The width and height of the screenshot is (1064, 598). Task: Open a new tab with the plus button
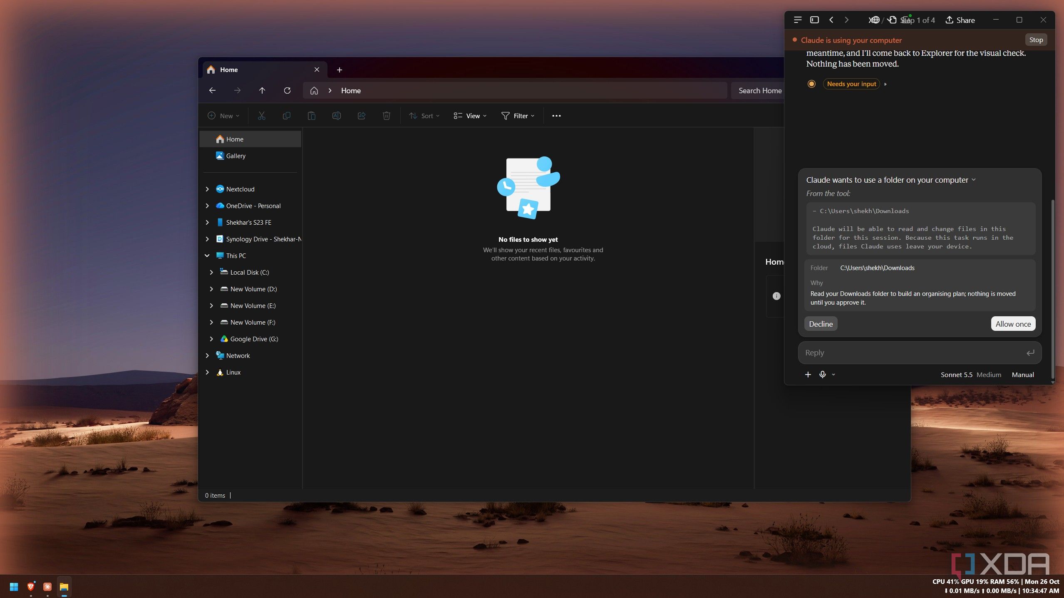340,70
